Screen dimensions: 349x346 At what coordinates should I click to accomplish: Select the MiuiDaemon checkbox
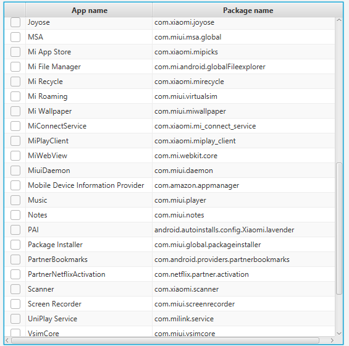click(15, 171)
